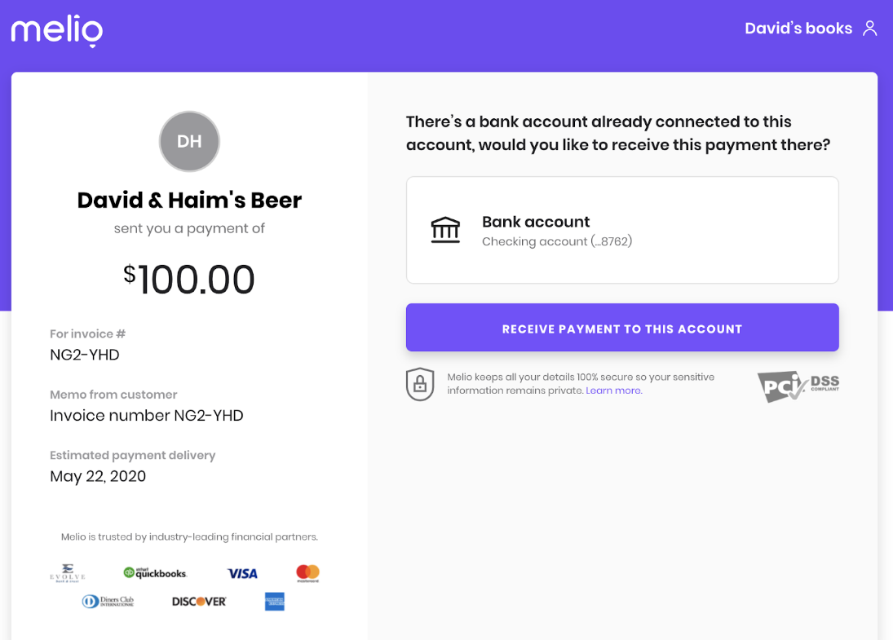Viewport: 893px width, 640px height.
Task: Click the QuickBooks partner logo
Action: pyautogui.click(x=155, y=573)
